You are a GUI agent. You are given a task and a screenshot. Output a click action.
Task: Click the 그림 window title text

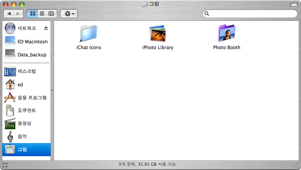(154, 4)
